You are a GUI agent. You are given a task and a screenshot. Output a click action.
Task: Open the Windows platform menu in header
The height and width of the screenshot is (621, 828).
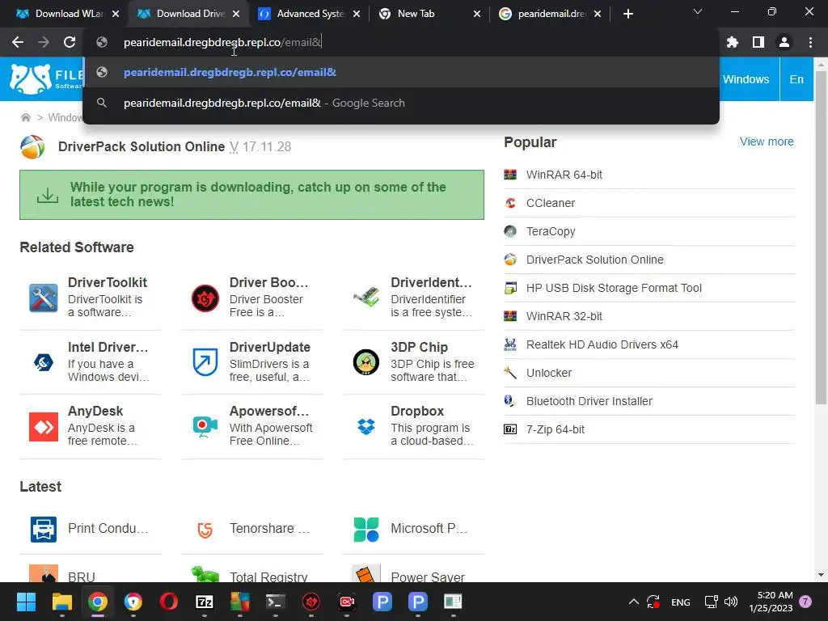click(x=746, y=79)
